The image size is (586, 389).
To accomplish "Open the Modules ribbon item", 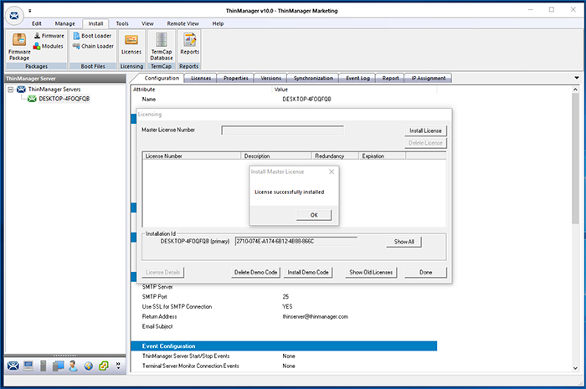I will coord(49,46).
